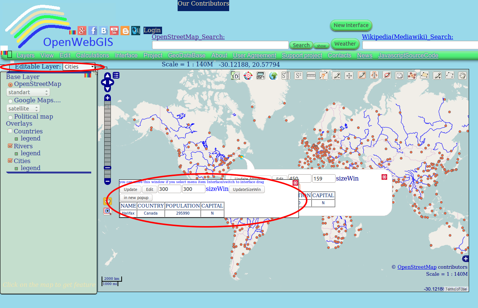
Task: Click the yellow hand pan icon beside zoom bar
Action: pyautogui.click(x=108, y=201)
